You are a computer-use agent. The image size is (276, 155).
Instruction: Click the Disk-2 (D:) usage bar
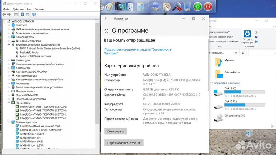tap(245, 105)
